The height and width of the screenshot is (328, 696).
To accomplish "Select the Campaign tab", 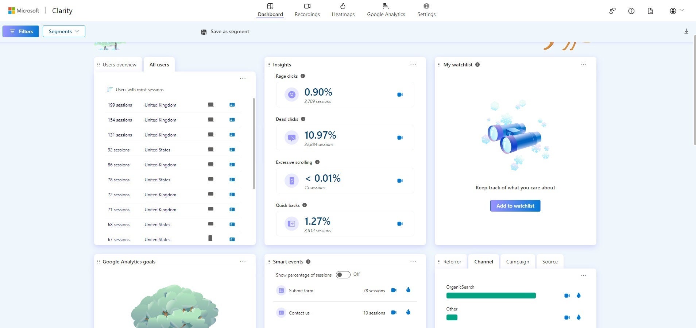I will pyautogui.click(x=517, y=262).
